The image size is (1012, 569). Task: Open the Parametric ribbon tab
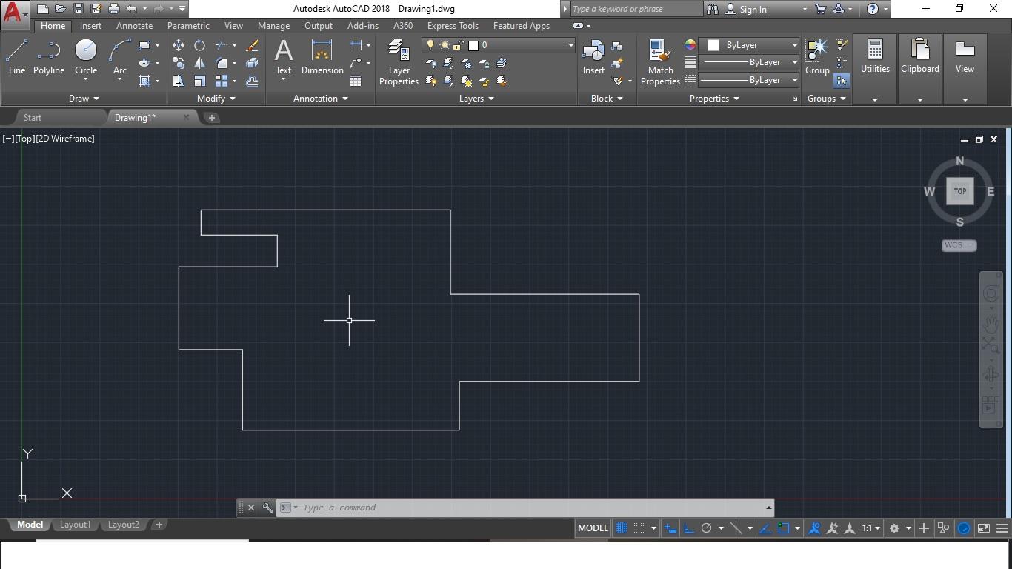click(188, 26)
